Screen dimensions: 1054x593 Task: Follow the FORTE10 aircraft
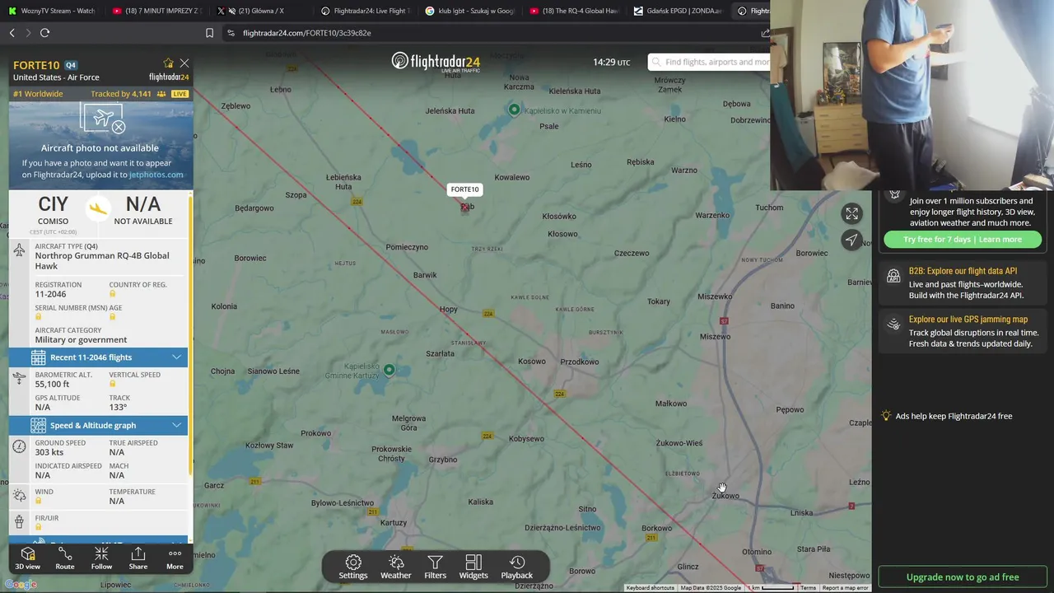[x=101, y=558]
